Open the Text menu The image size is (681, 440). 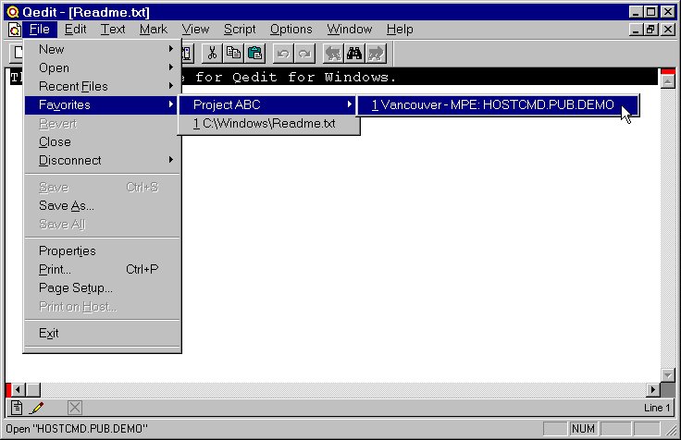tap(113, 30)
